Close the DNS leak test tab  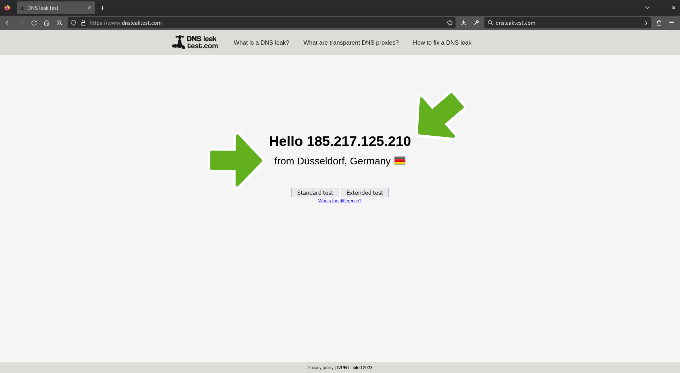[x=89, y=8]
